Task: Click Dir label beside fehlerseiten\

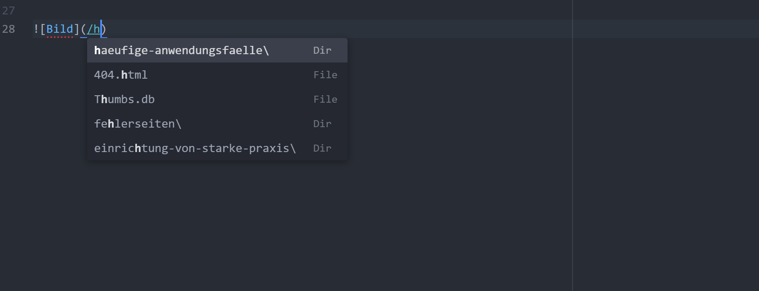Action: [x=322, y=124]
